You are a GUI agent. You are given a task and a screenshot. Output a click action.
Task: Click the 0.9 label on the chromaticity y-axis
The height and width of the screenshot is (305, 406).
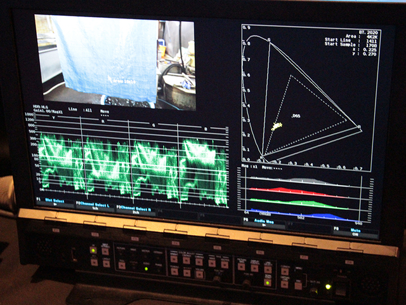click(x=246, y=27)
